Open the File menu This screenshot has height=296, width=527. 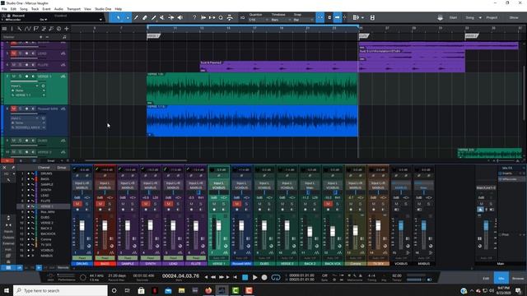pyautogui.click(x=4, y=9)
